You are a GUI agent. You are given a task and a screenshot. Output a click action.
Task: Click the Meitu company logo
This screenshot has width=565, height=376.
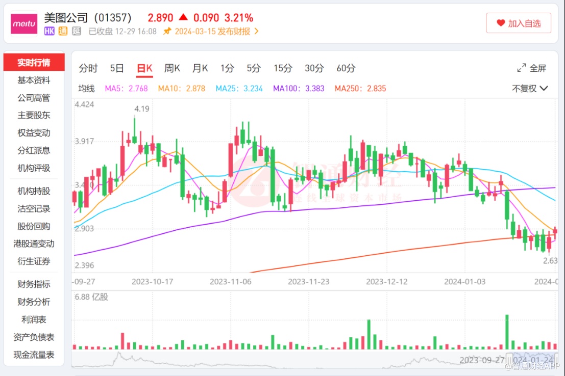click(x=24, y=24)
